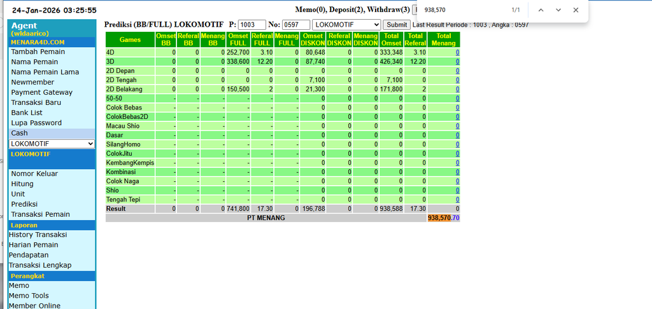
Task: Click Total Menang link for Macau Shio
Action: click(x=457, y=126)
